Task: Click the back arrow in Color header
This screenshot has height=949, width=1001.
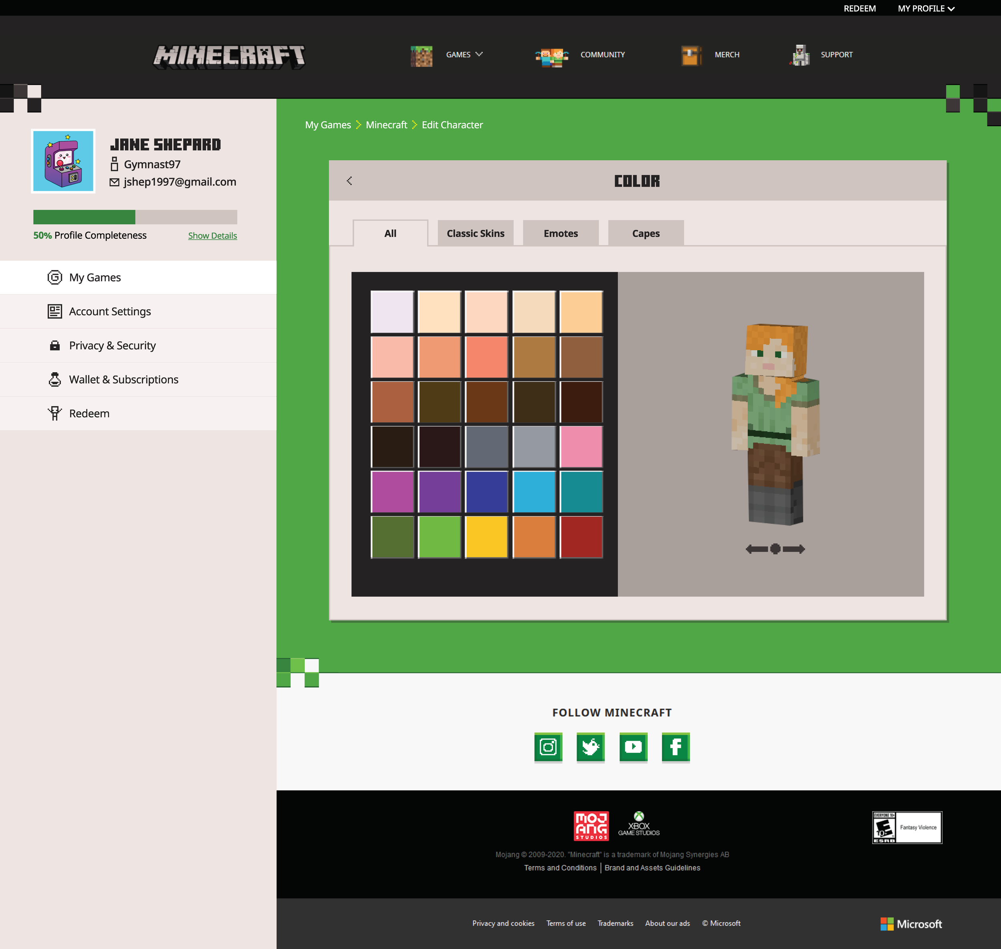Action: pyautogui.click(x=349, y=181)
